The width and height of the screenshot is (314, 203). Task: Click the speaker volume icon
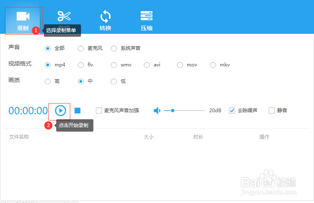point(157,111)
